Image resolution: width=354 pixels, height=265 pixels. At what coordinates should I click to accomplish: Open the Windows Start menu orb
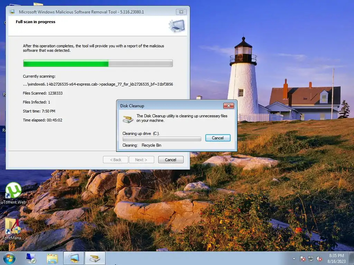(9, 258)
